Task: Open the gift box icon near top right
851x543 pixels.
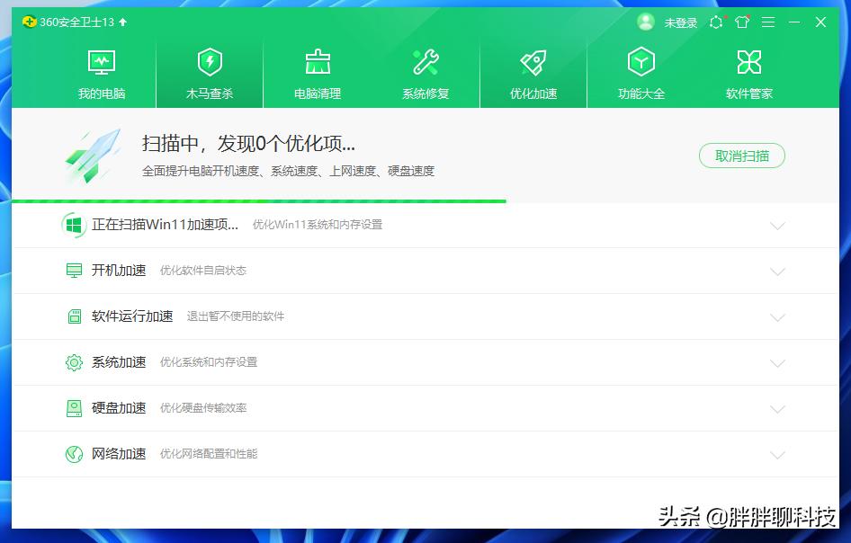Action: (x=740, y=22)
